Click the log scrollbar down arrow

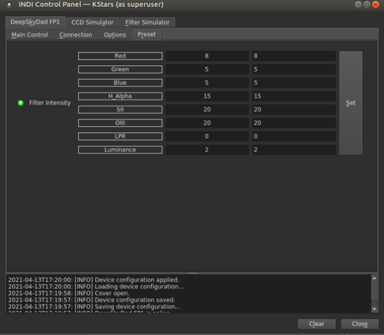pos(374,308)
